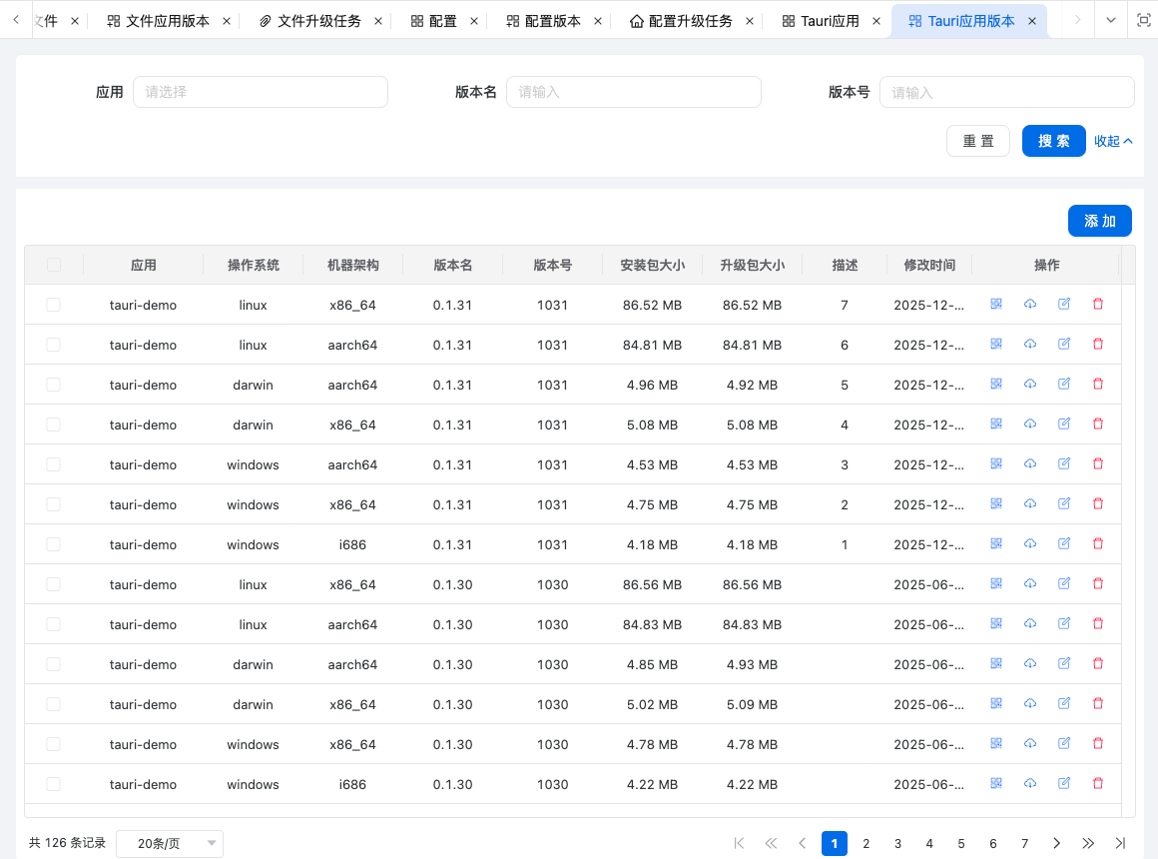Focus the 版本号 input field
The image size is (1158, 859).
click(1006, 92)
